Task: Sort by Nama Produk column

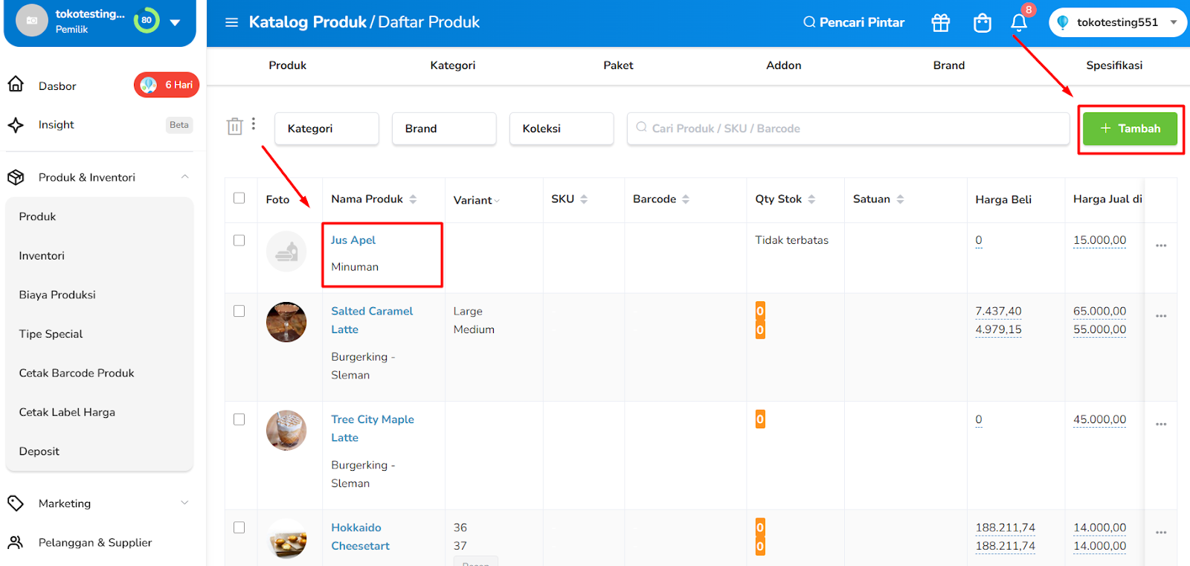Action: click(413, 199)
